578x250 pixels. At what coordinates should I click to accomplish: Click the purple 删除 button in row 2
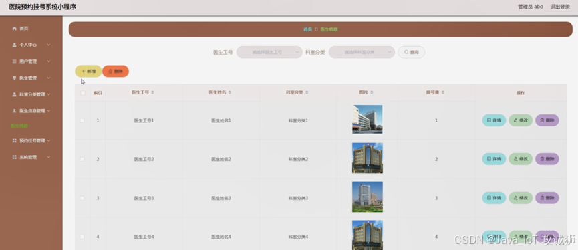point(547,159)
